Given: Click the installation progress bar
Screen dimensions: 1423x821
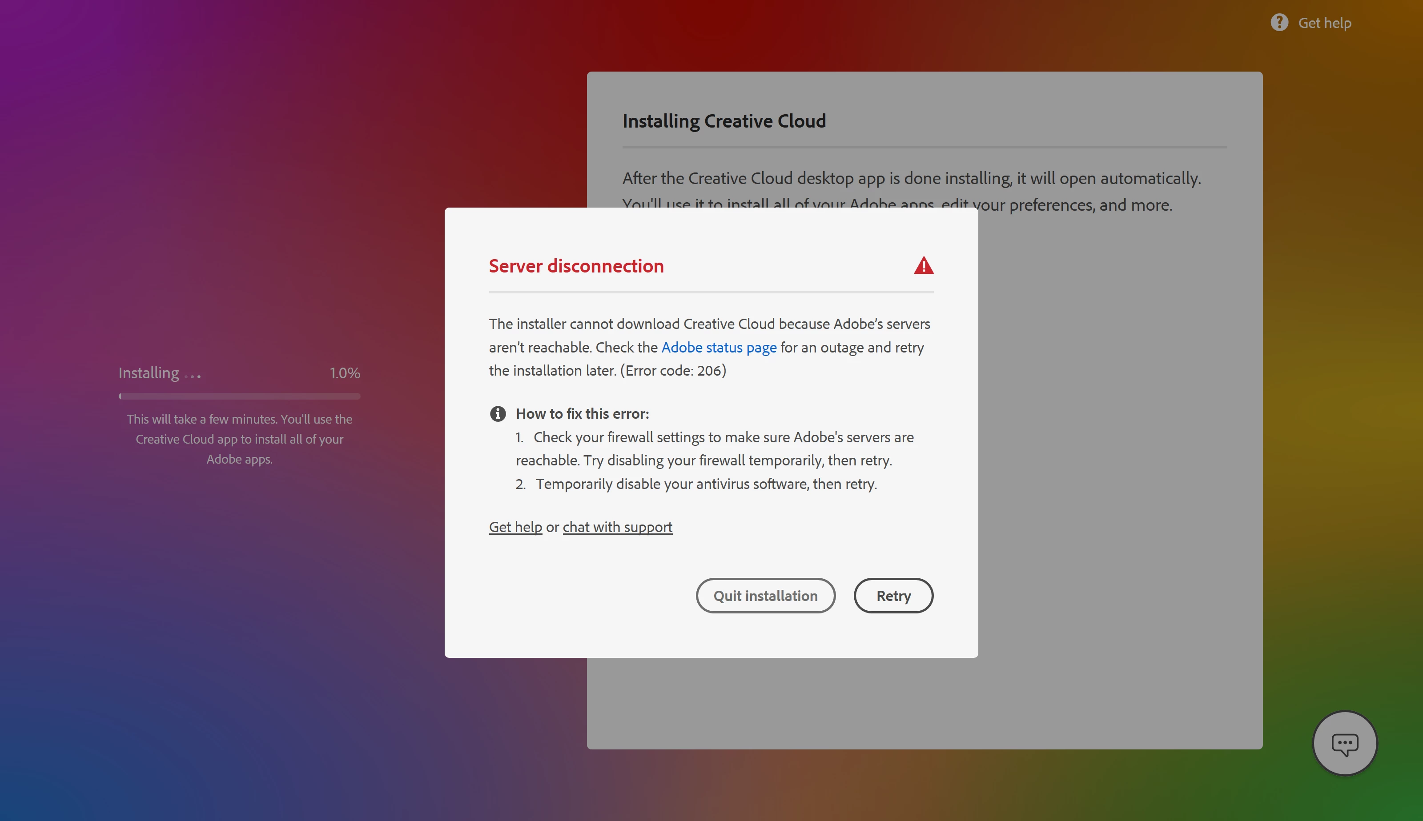Looking at the screenshot, I should coord(239,396).
